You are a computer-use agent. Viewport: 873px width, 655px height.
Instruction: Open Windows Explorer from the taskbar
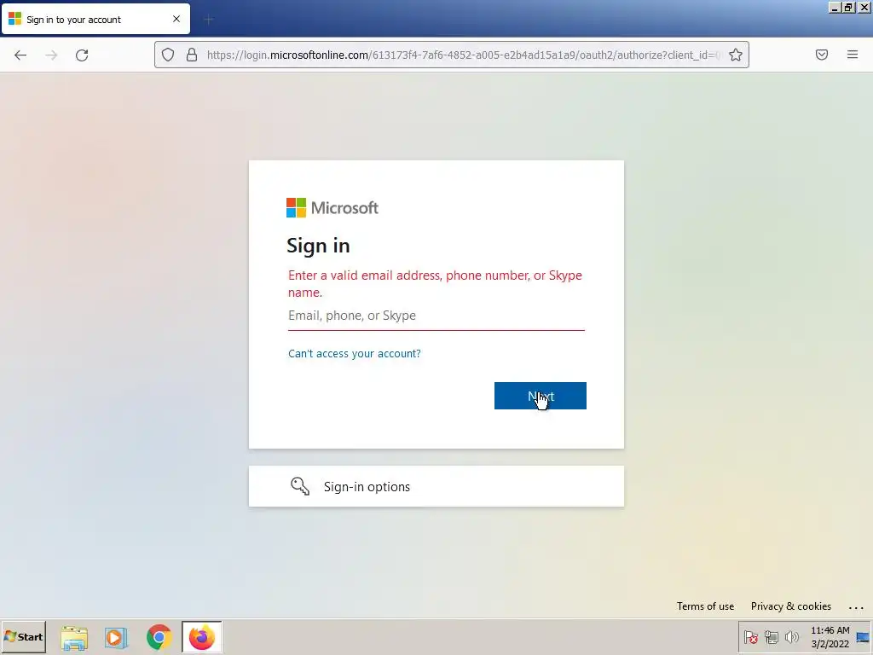74,637
